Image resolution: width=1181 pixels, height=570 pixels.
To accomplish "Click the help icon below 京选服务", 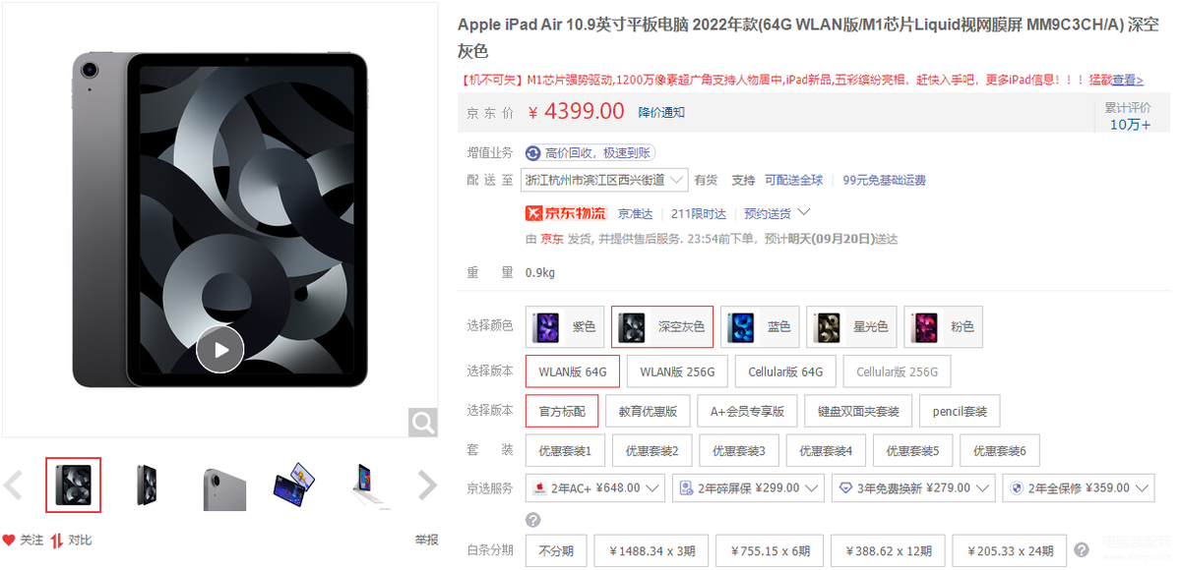I will click(x=533, y=520).
